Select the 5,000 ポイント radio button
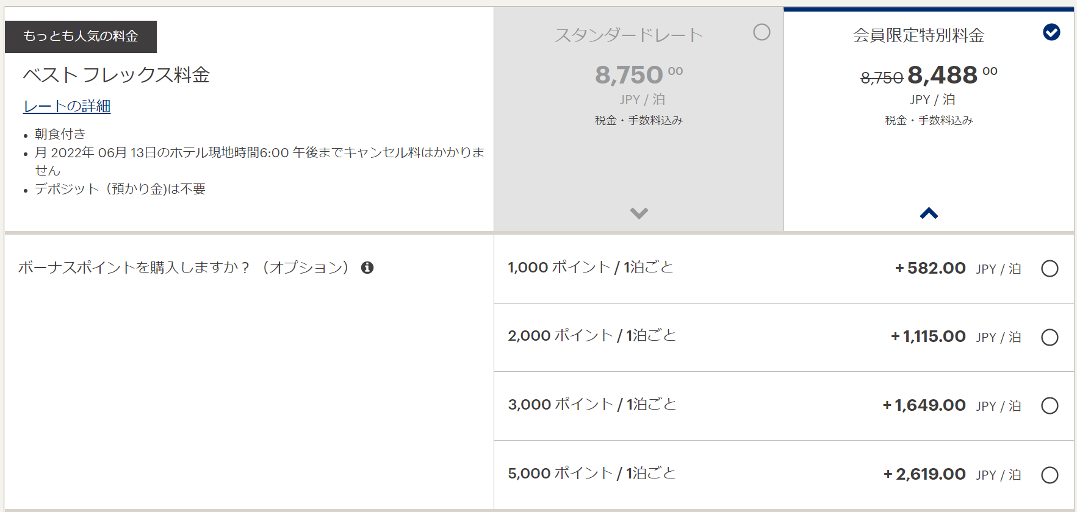 pos(1050,475)
